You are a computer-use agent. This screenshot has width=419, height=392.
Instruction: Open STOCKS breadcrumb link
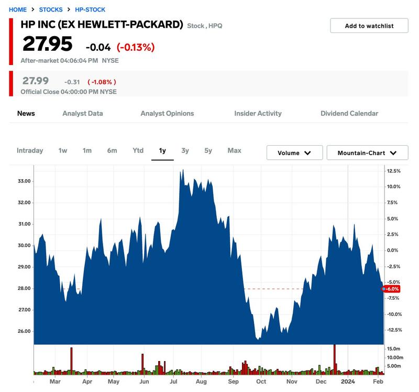click(x=51, y=9)
